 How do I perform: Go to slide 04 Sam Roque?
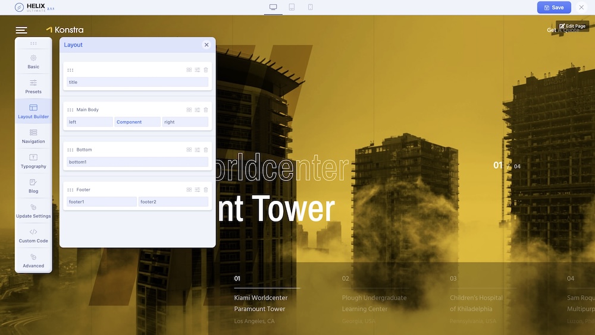tap(581, 300)
